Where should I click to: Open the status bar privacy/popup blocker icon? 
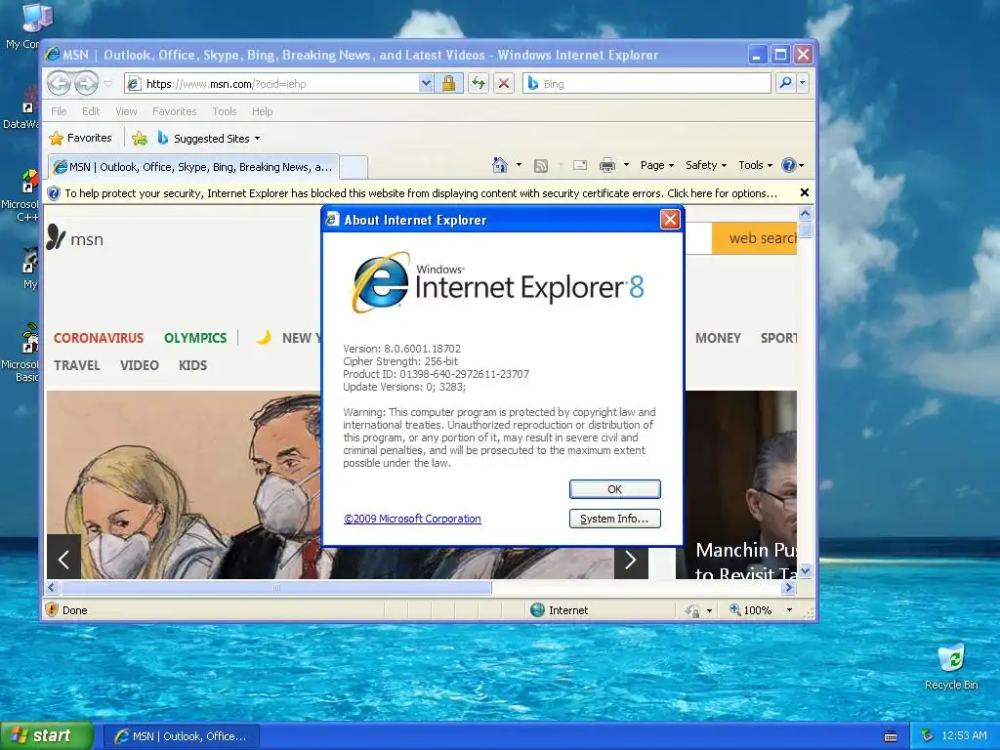click(x=692, y=610)
